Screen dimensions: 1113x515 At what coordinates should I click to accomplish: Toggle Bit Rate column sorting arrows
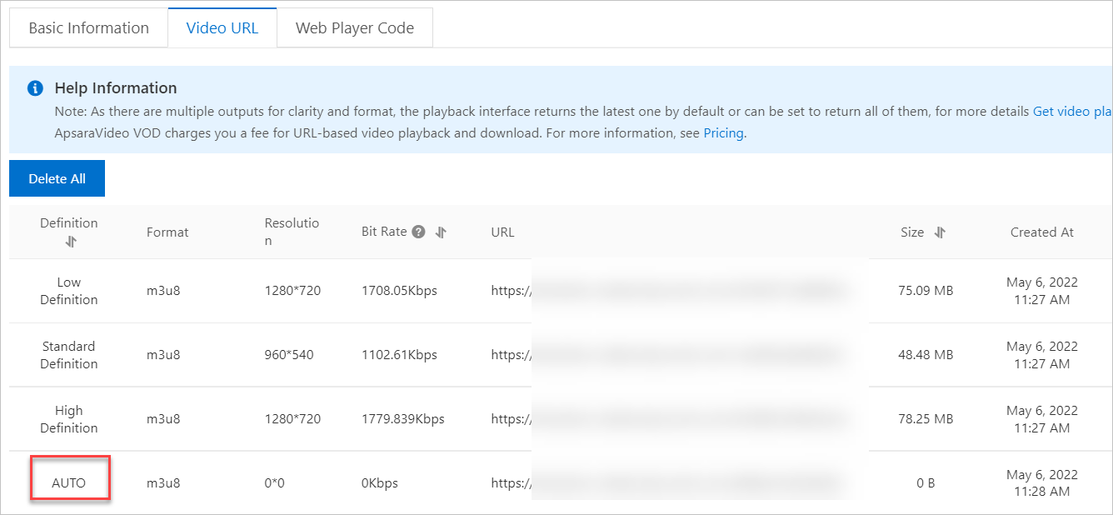[x=441, y=232]
